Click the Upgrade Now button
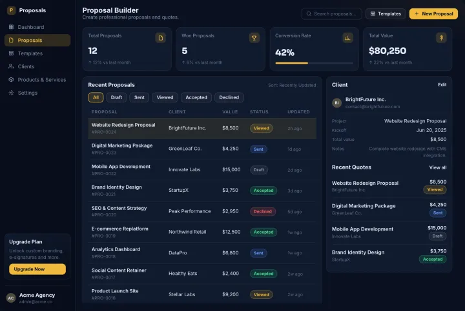The height and width of the screenshot is (311, 465). click(x=37, y=269)
